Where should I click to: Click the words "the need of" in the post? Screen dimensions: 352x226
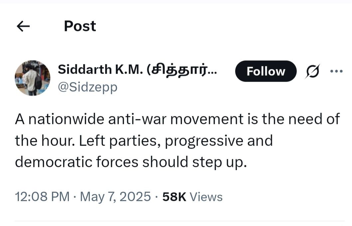(314, 119)
